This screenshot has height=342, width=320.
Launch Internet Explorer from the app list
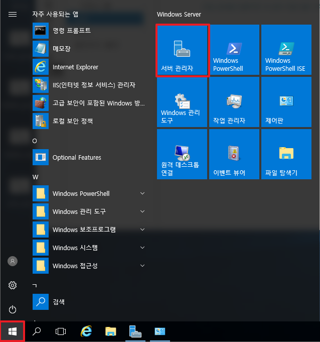[89, 67]
